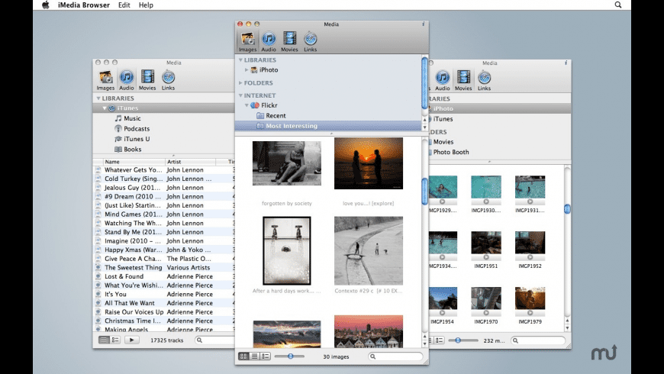Collapse LIBRARIES section in front window
Viewport: 664px width, 374px height.
pos(240,60)
